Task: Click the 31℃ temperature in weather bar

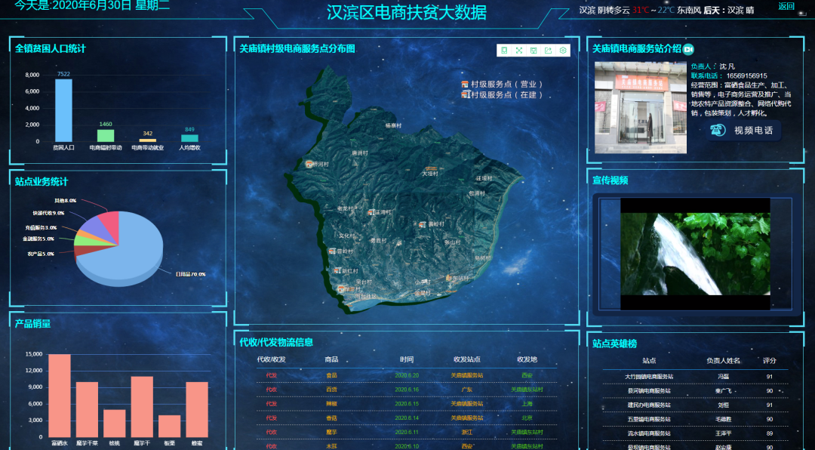Action: click(641, 10)
